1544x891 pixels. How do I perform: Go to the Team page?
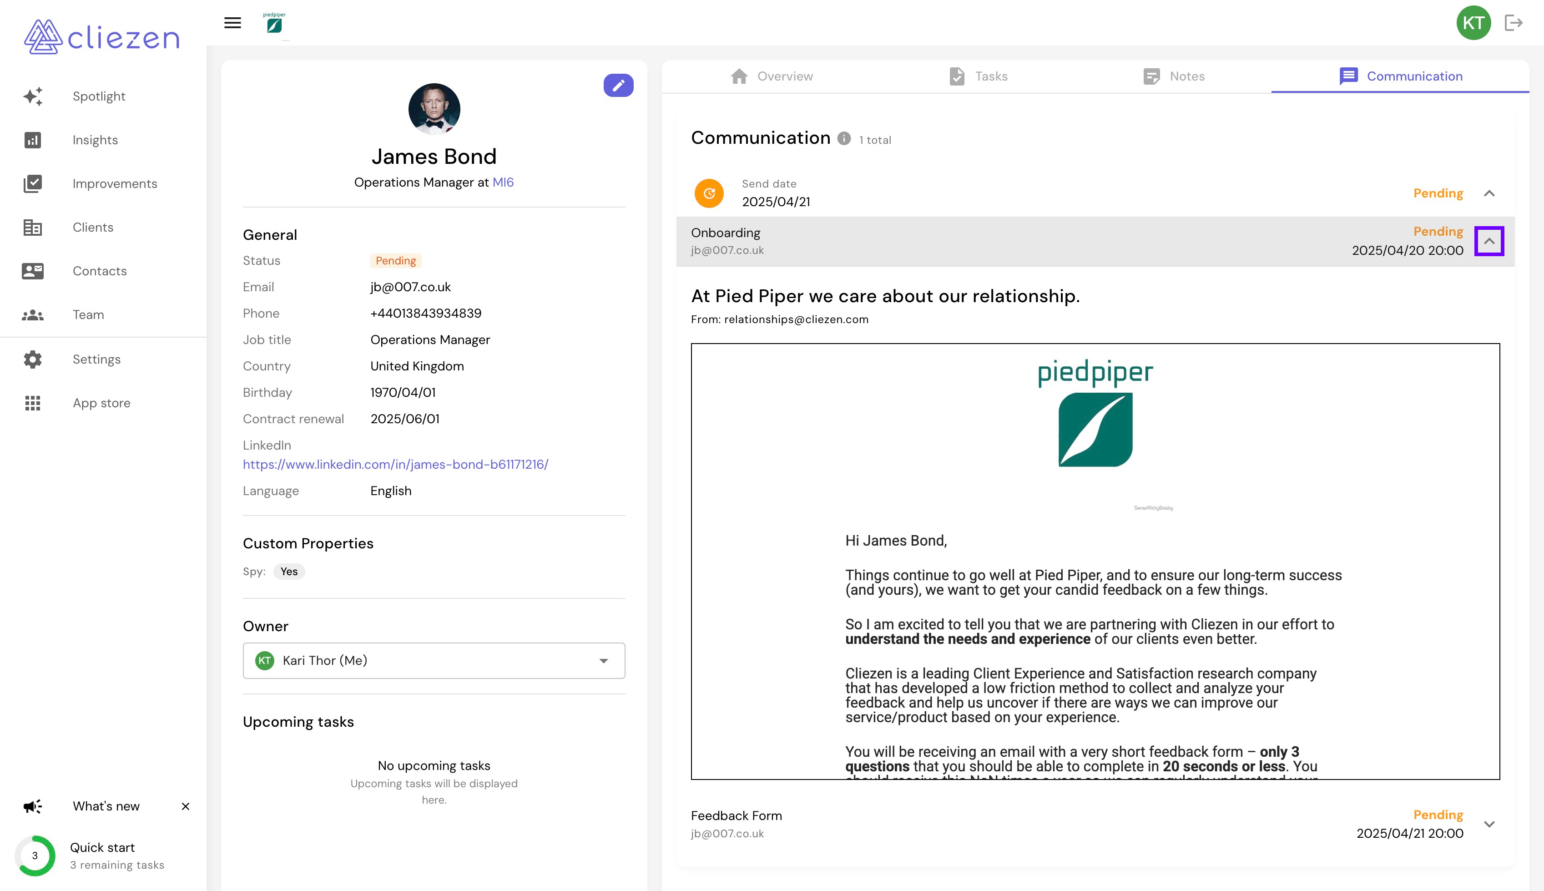click(x=88, y=314)
